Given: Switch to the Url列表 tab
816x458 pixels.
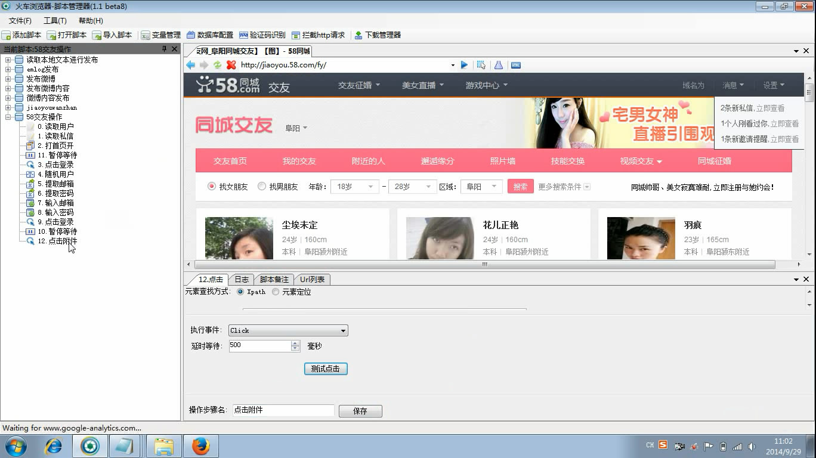Looking at the screenshot, I should [312, 279].
